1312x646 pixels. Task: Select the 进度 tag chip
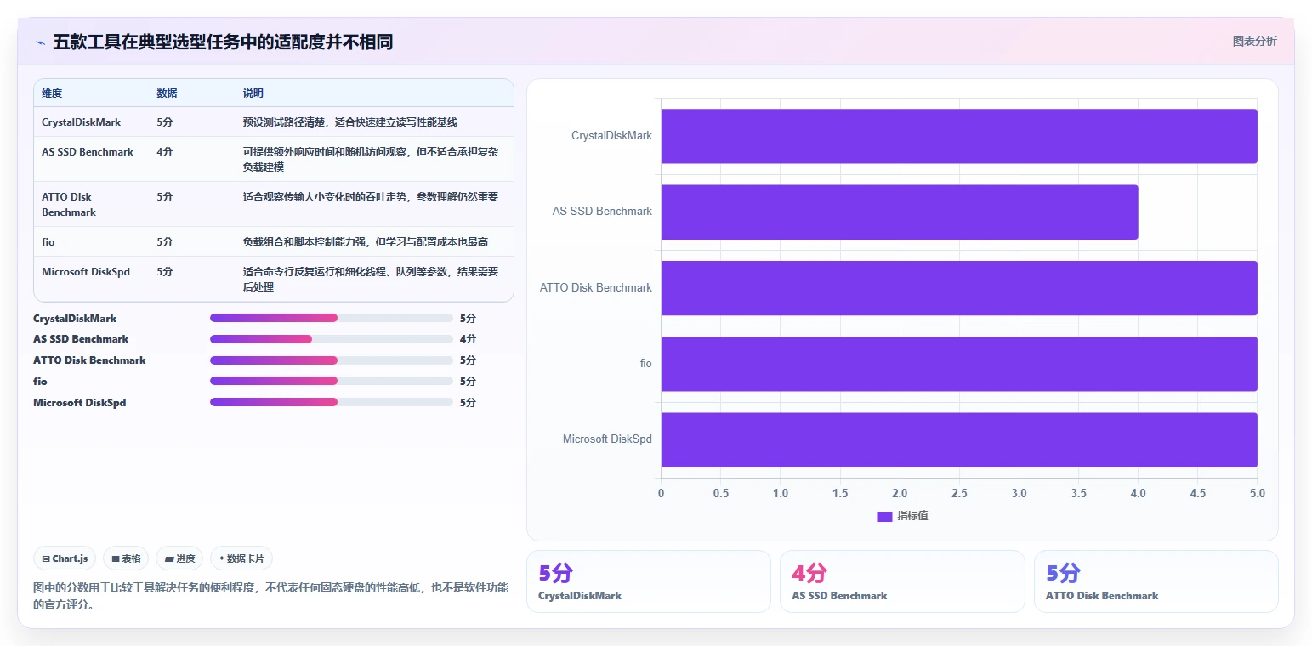pyautogui.click(x=179, y=558)
